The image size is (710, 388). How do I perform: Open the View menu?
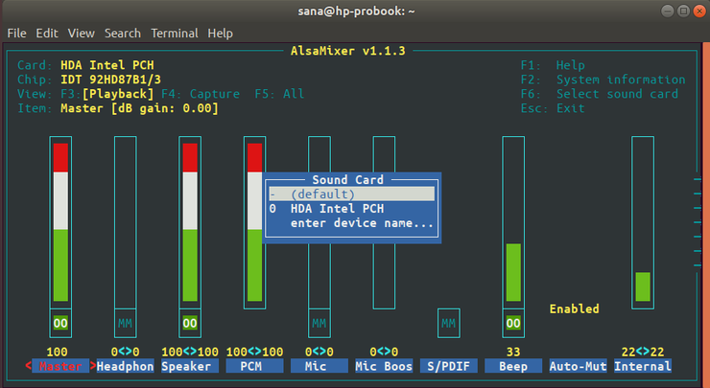tap(81, 34)
